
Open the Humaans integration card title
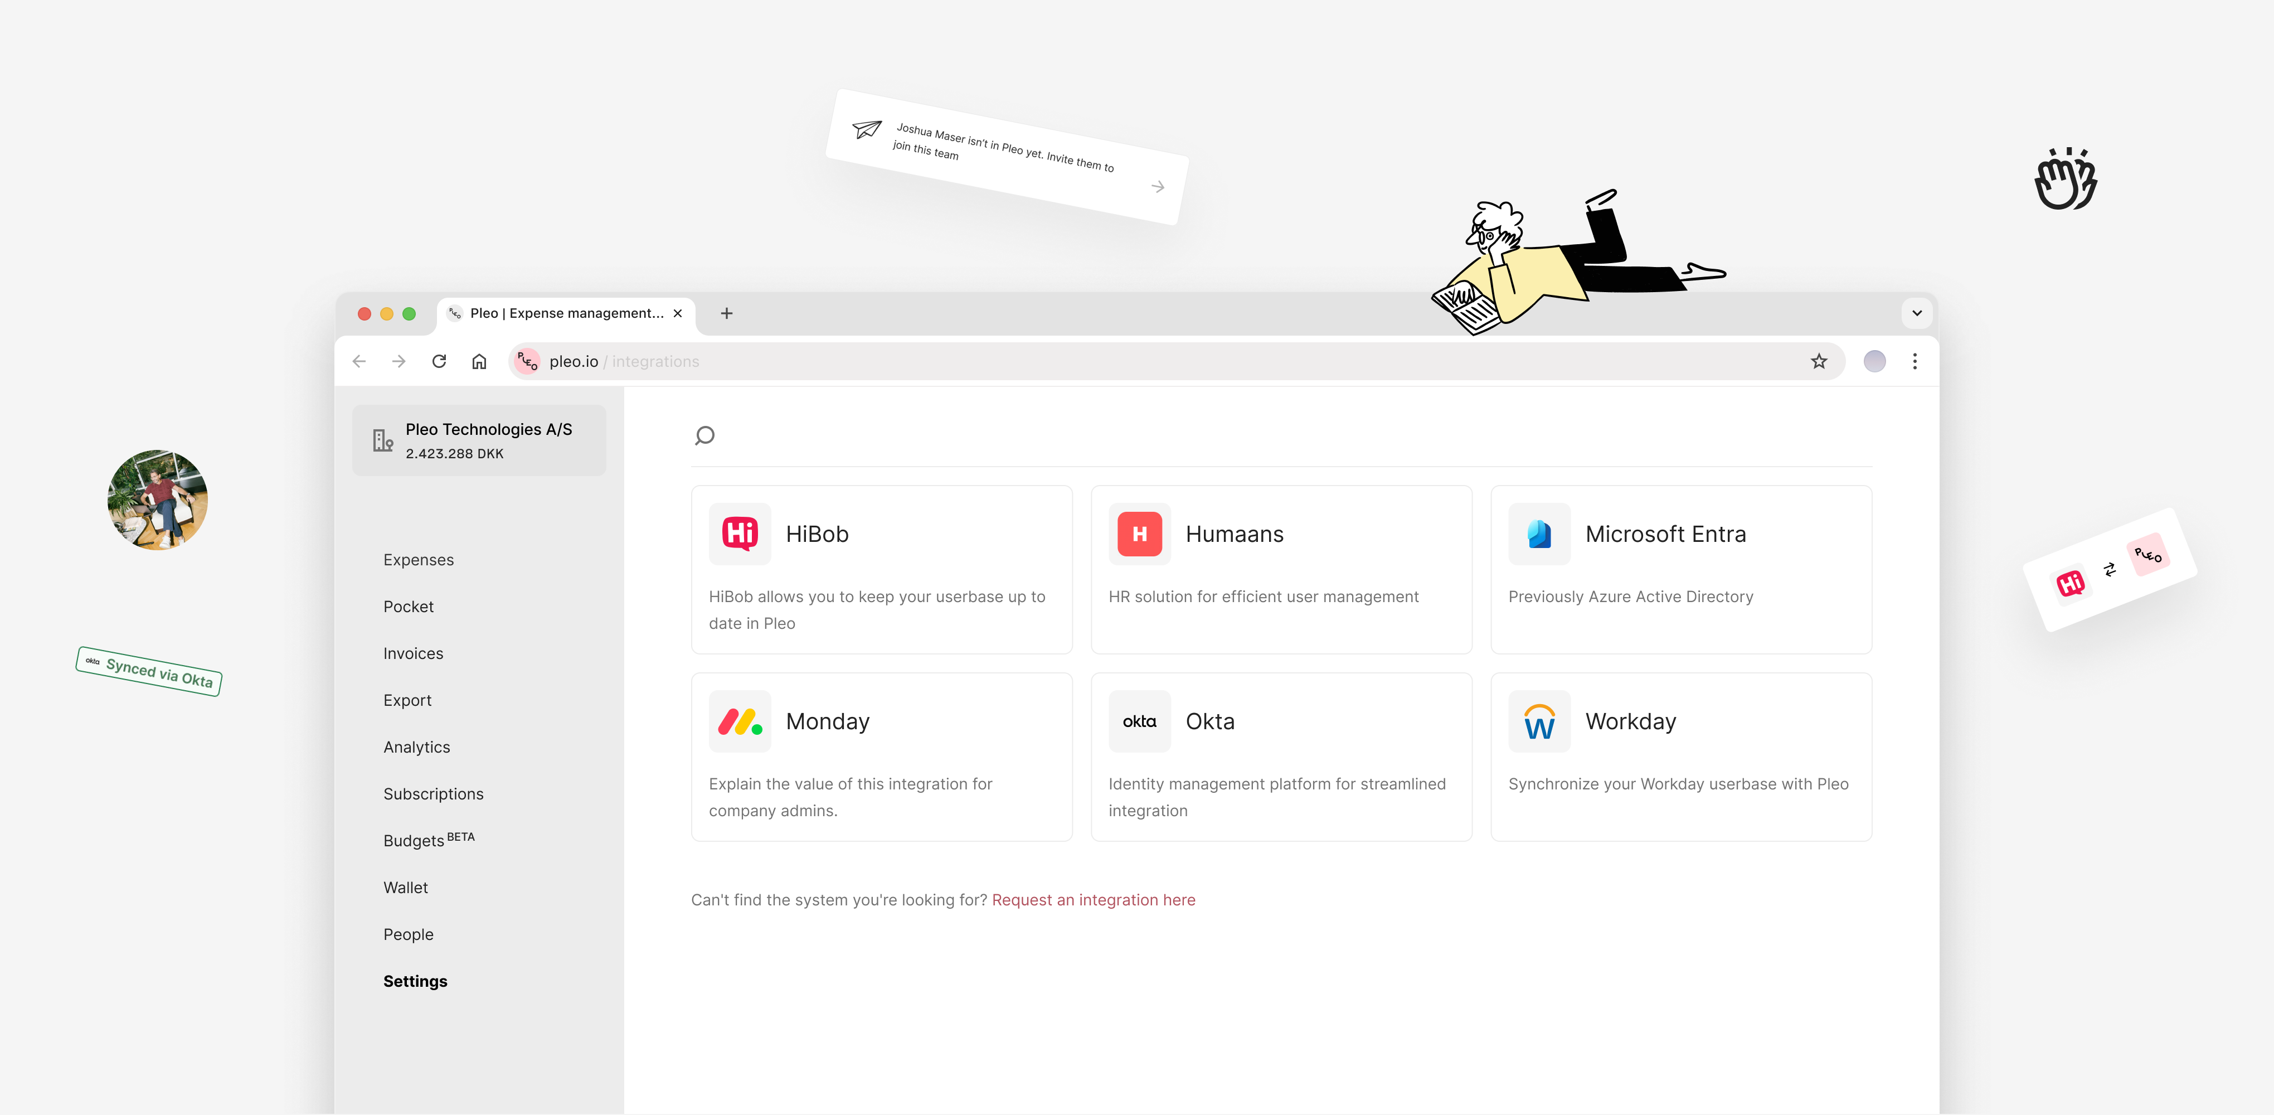point(1234,534)
